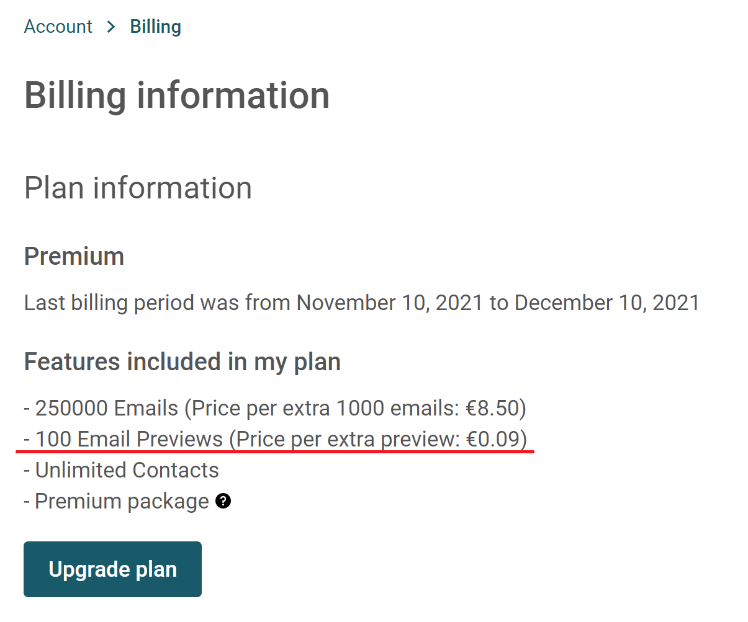The height and width of the screenshot is (622, 748).
Task: Select the Premium plan name
Action: [74, 256]
